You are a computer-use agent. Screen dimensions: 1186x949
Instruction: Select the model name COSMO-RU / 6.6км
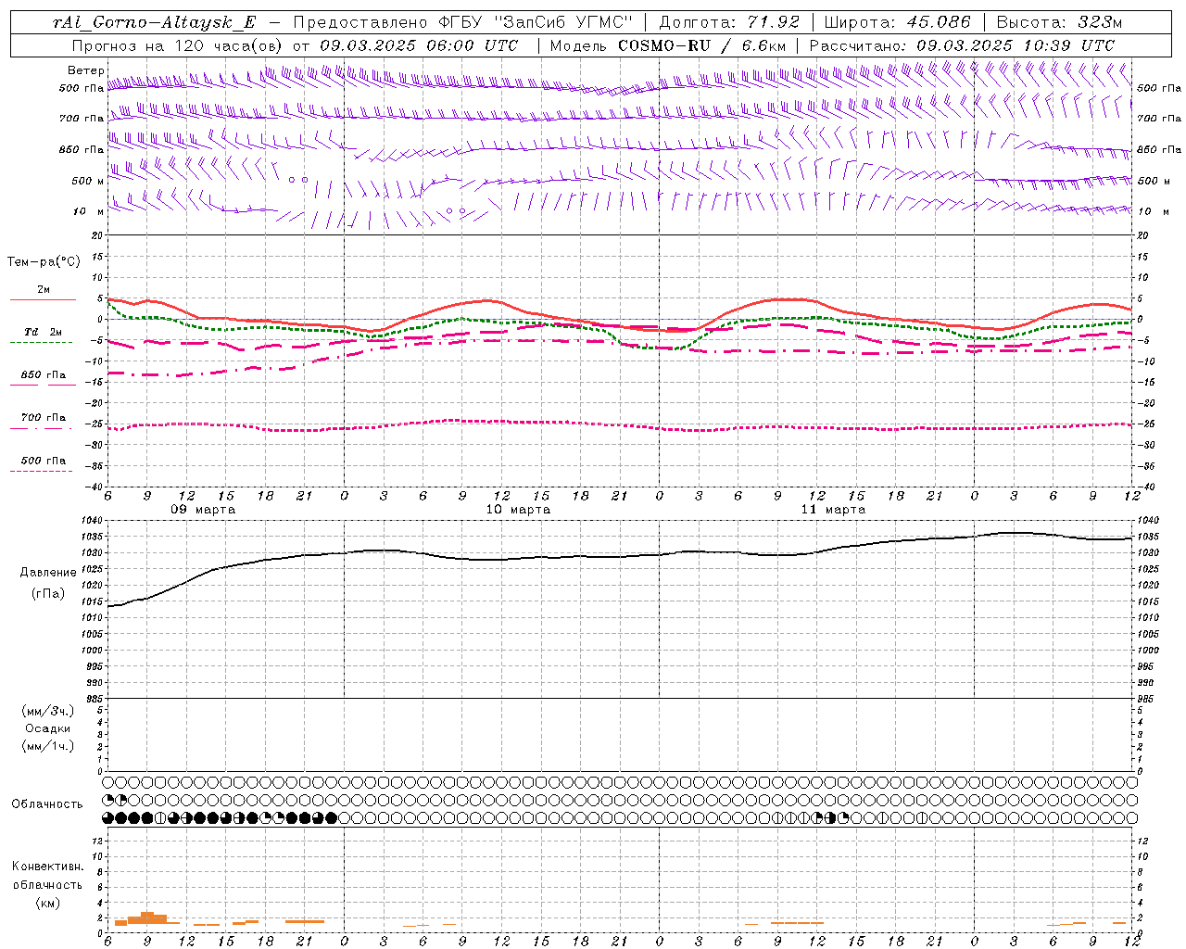[701, 45]
